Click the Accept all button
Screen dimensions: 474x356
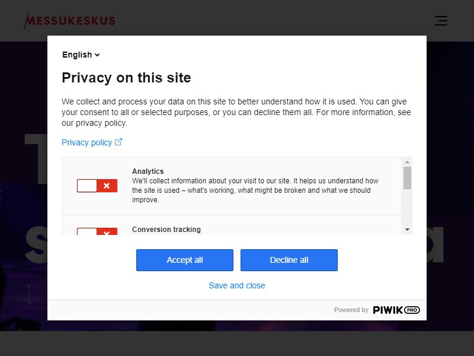coord(185,260)
